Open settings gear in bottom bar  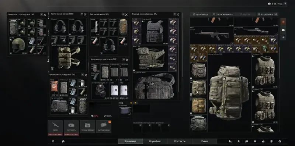(x=280, y=141)
